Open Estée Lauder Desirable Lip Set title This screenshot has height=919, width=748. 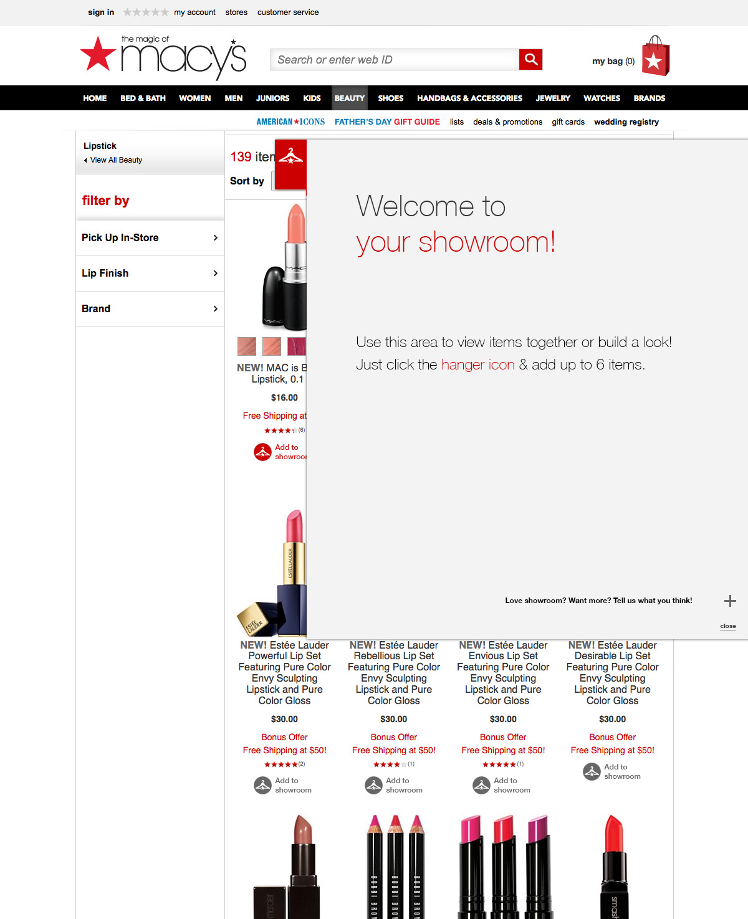click(613, 673)
